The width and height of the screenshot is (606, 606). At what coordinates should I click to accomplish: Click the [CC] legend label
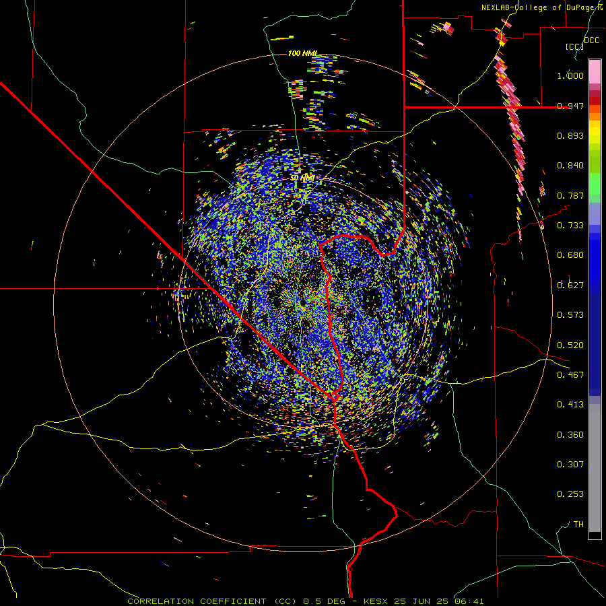coord(574,46)
